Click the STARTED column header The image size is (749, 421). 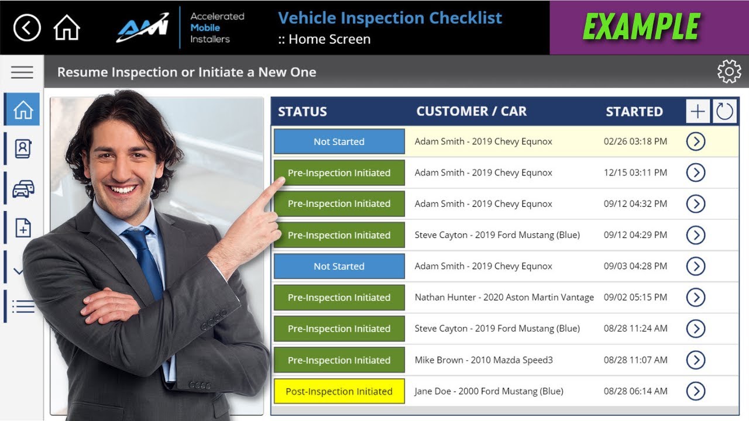(634, 112)
